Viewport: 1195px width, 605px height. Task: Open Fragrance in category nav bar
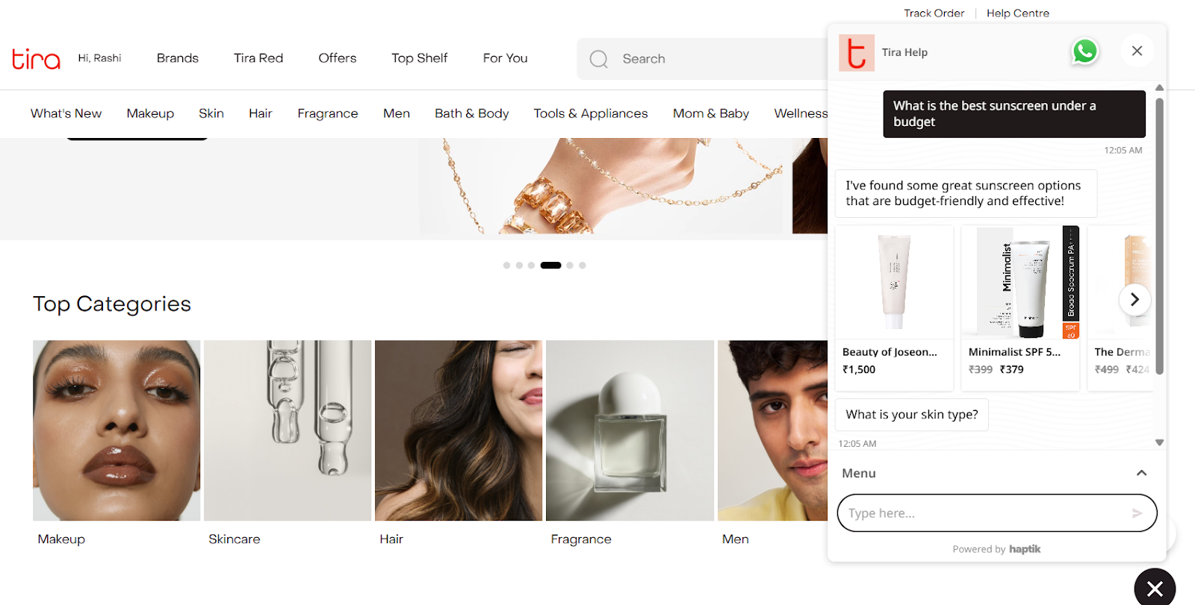pyautogui.click(x=328, y=113)
